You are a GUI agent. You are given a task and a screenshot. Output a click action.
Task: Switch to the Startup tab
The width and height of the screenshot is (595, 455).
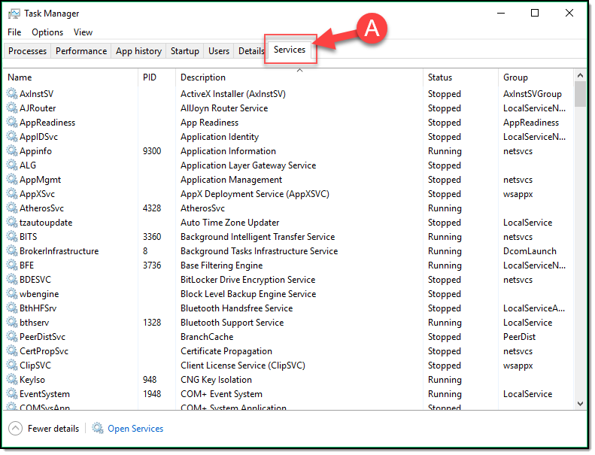(185, 51)
